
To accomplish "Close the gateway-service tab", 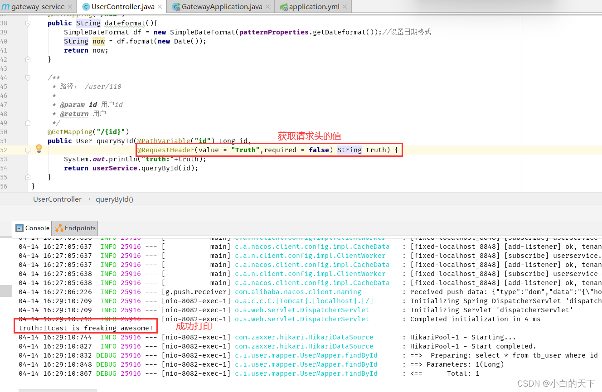I will coord(70,7).
